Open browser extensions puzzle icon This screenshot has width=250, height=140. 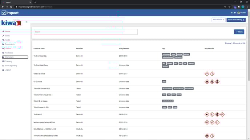(239, 7)
